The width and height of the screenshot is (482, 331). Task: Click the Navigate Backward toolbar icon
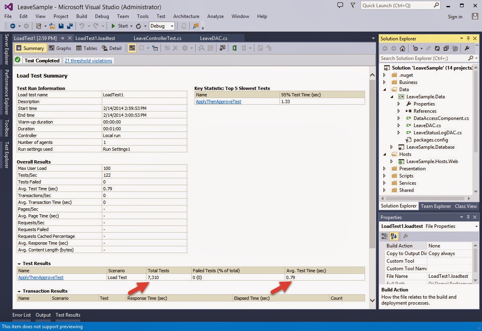(x=13, y=26)
